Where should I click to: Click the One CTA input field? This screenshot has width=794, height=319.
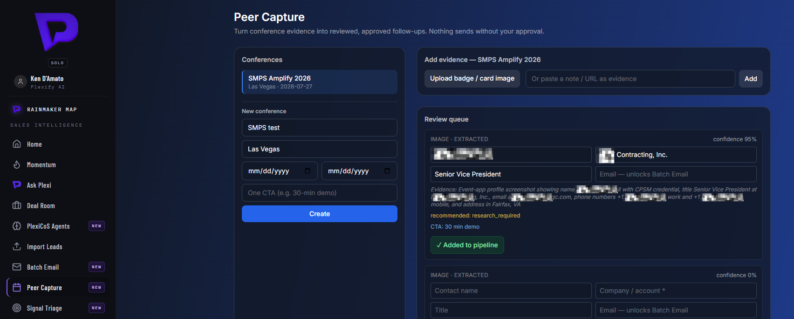coord(320,193)
